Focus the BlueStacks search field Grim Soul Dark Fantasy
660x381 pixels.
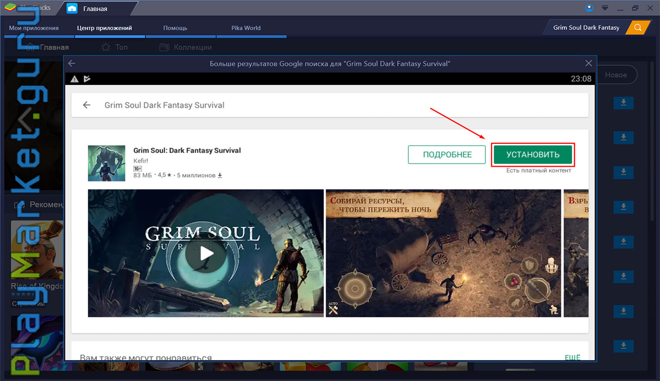pos(586,27)
